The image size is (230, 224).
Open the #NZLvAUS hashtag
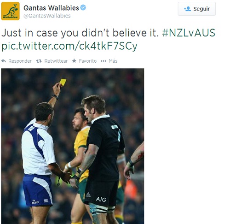(x=189, y=33)
